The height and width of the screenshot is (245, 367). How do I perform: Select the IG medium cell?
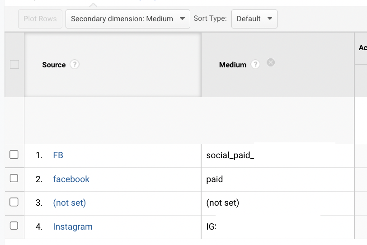click(278, 227)
